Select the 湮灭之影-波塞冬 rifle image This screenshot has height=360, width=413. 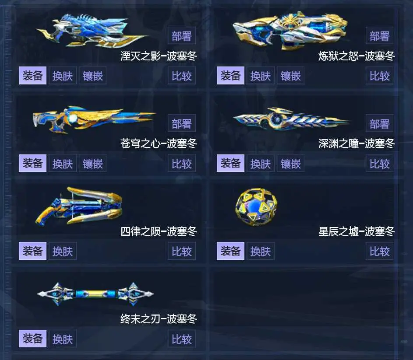92,31
